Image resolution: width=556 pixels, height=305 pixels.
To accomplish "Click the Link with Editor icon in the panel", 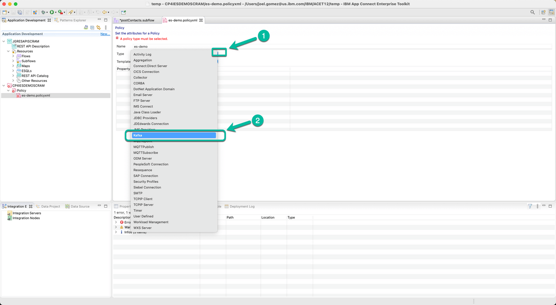I will [98, 27].
